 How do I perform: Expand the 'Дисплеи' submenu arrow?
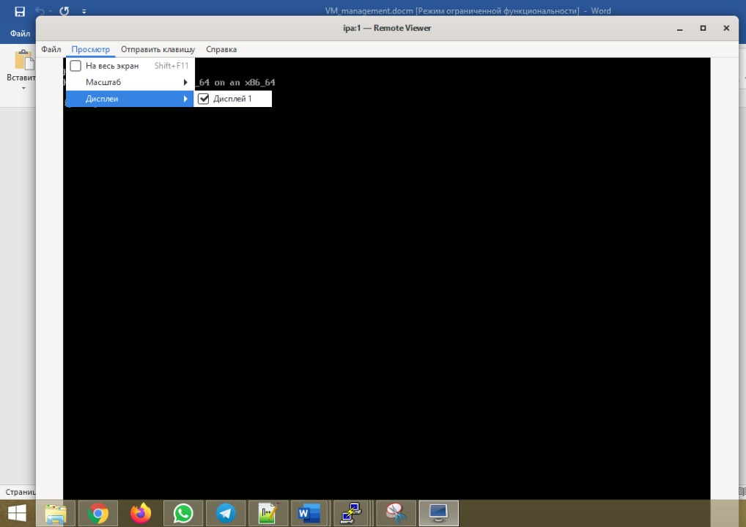coord(185,99)
